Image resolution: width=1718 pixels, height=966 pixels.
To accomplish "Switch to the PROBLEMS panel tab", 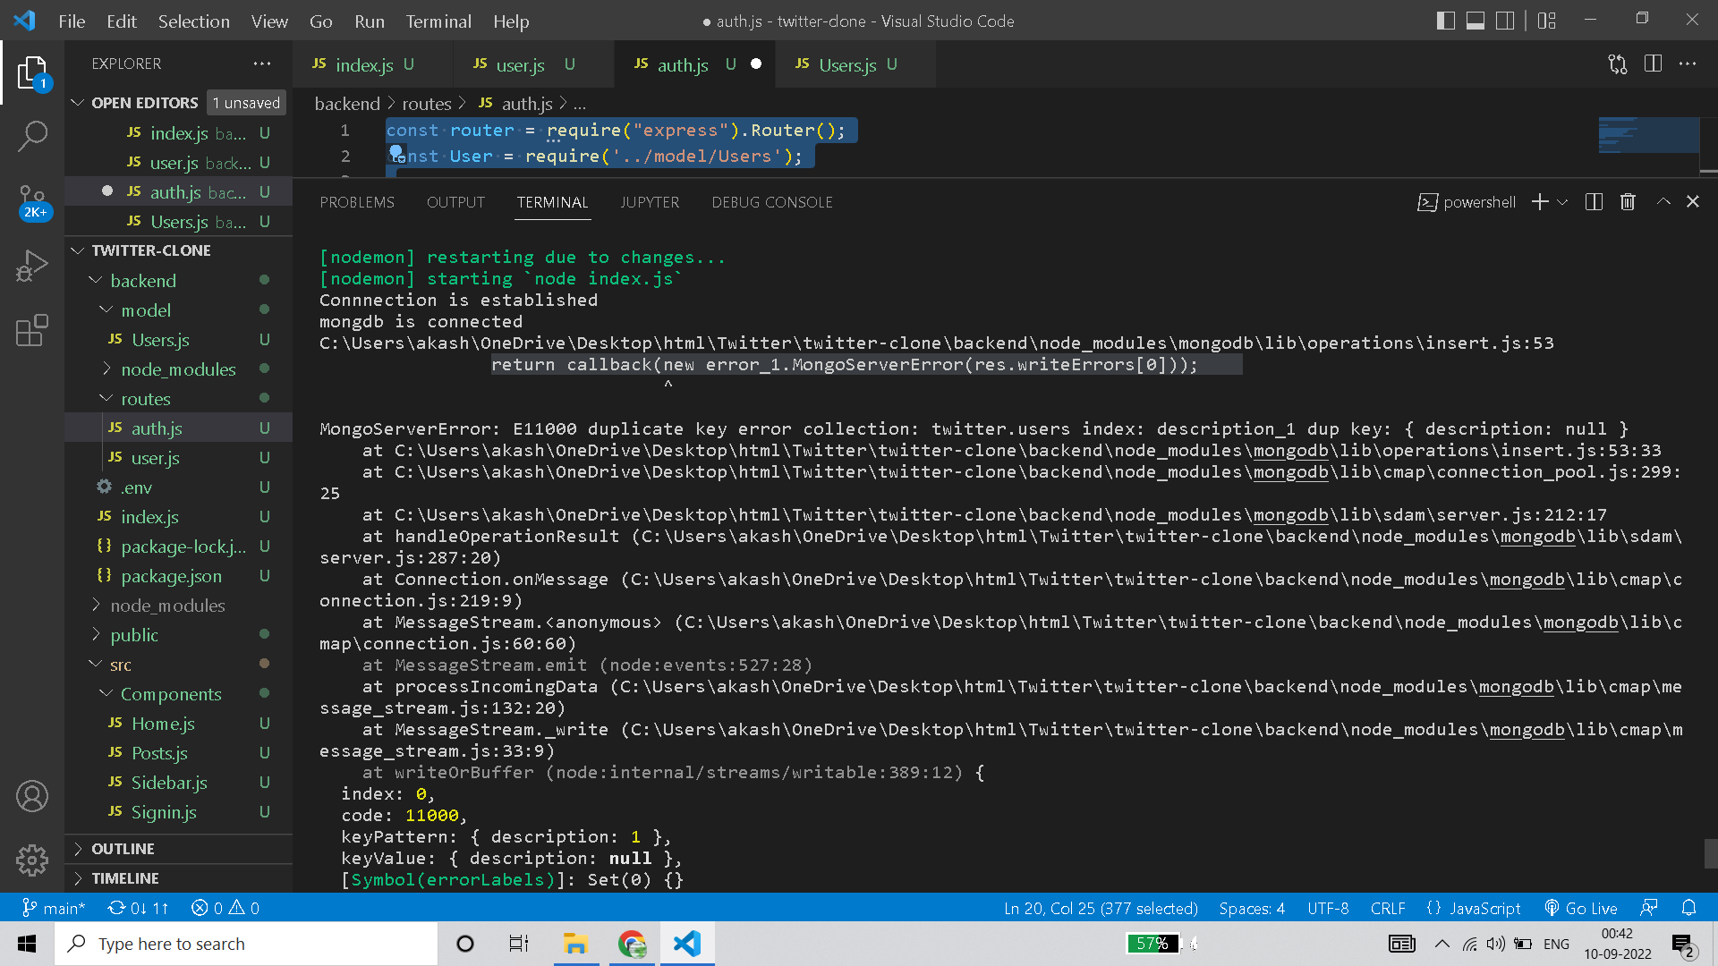I will 357,202.
